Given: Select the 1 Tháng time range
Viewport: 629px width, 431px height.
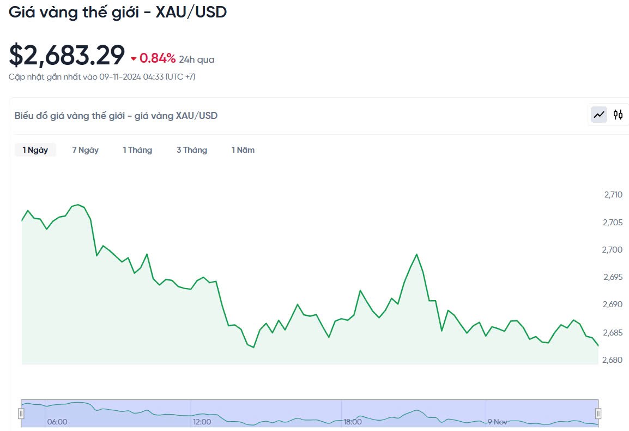Looking at the screenshot, I should 137,150.
